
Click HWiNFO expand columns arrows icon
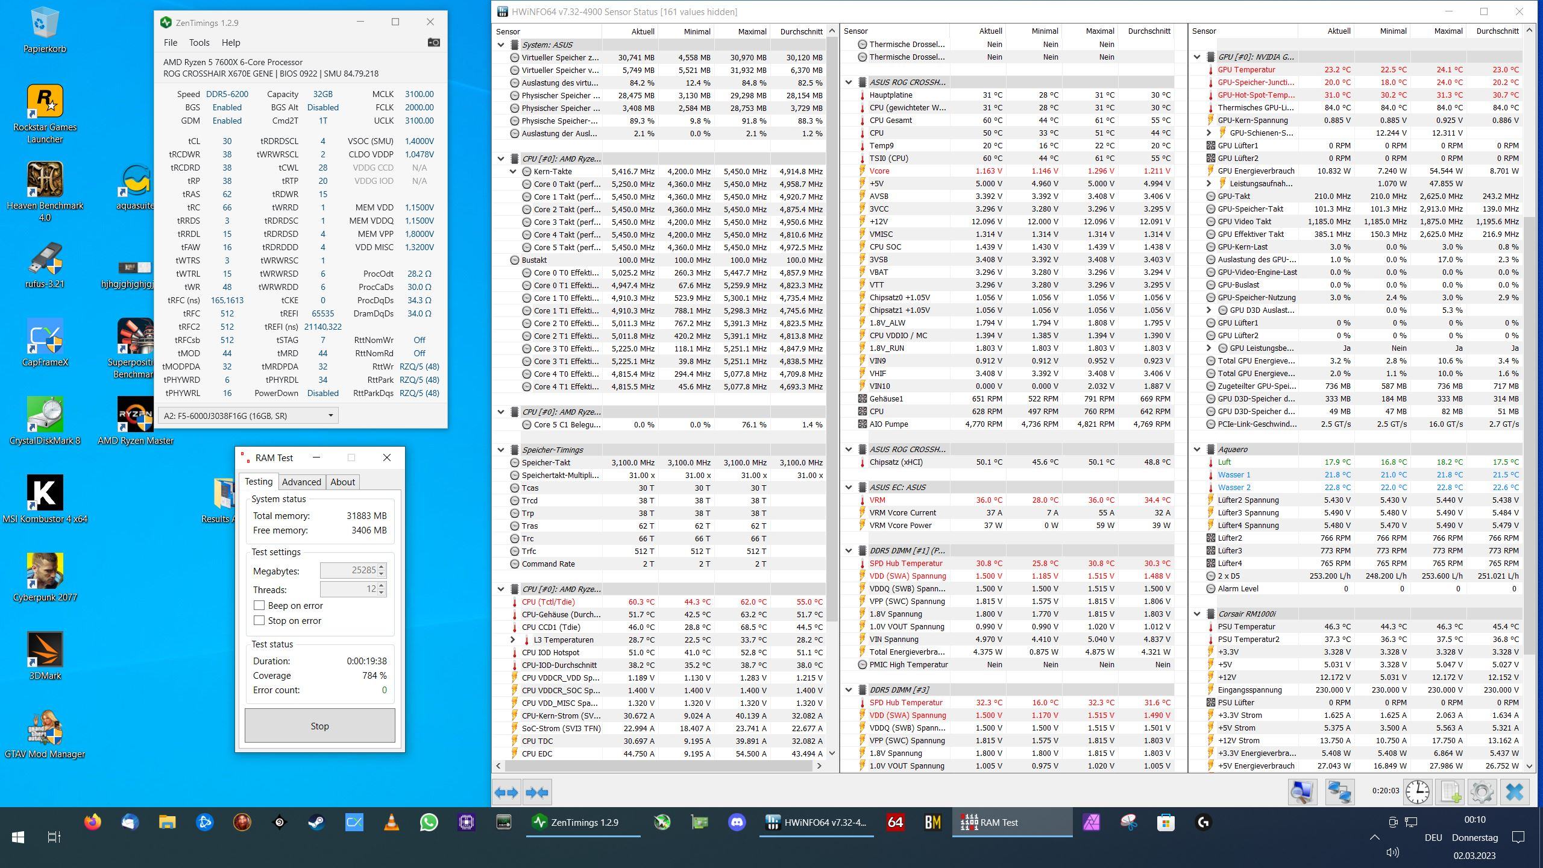click(x=506, y=793)
